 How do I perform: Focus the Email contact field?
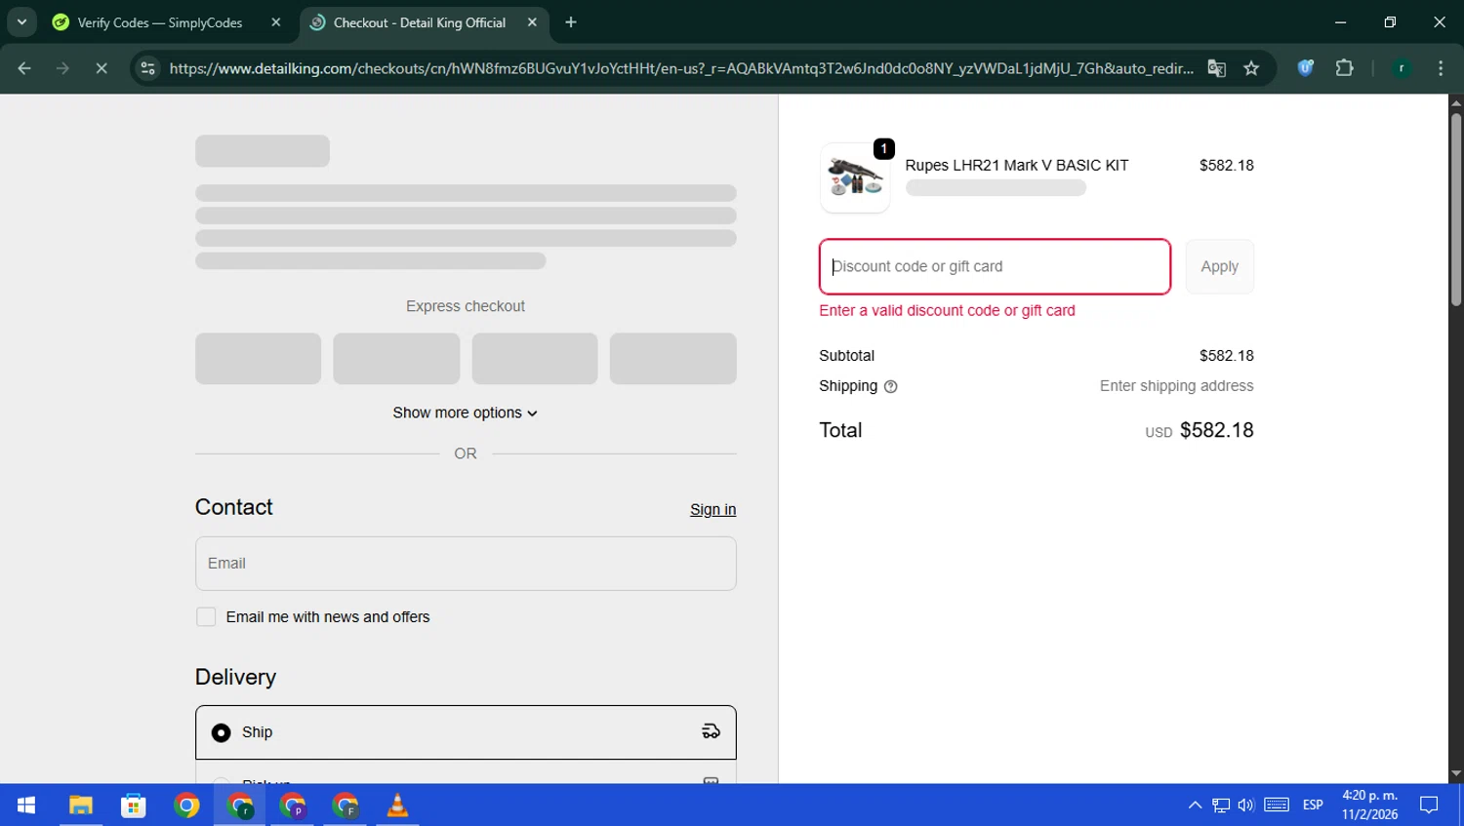coord(466,564)
